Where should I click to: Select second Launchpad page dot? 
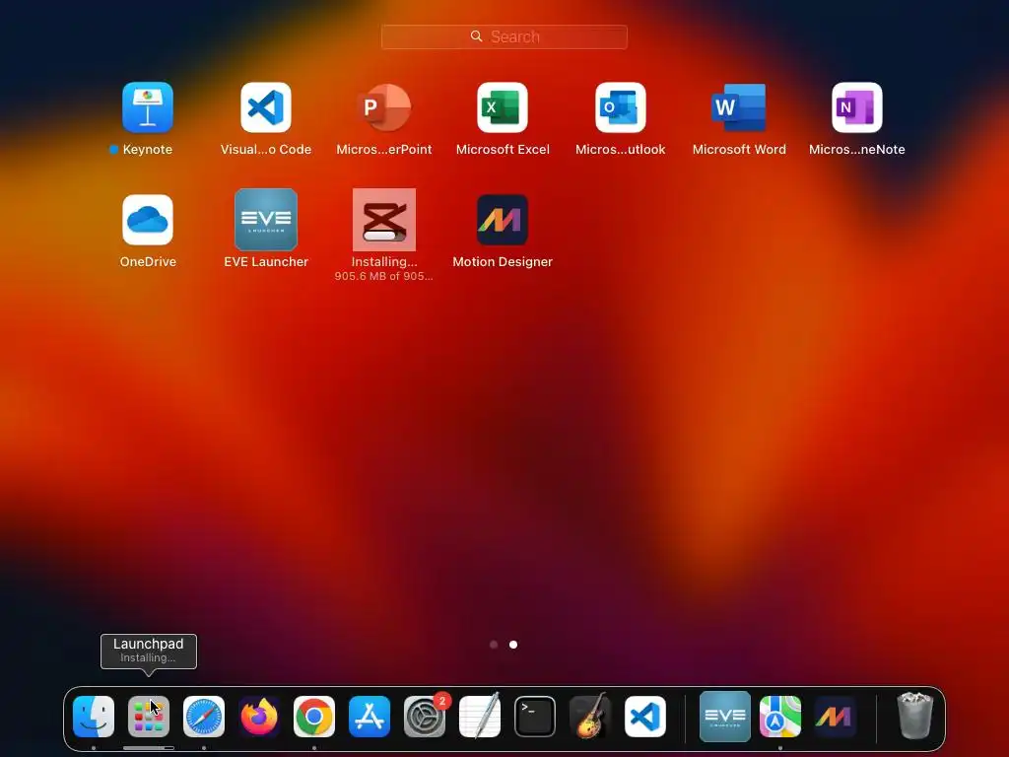513,645
